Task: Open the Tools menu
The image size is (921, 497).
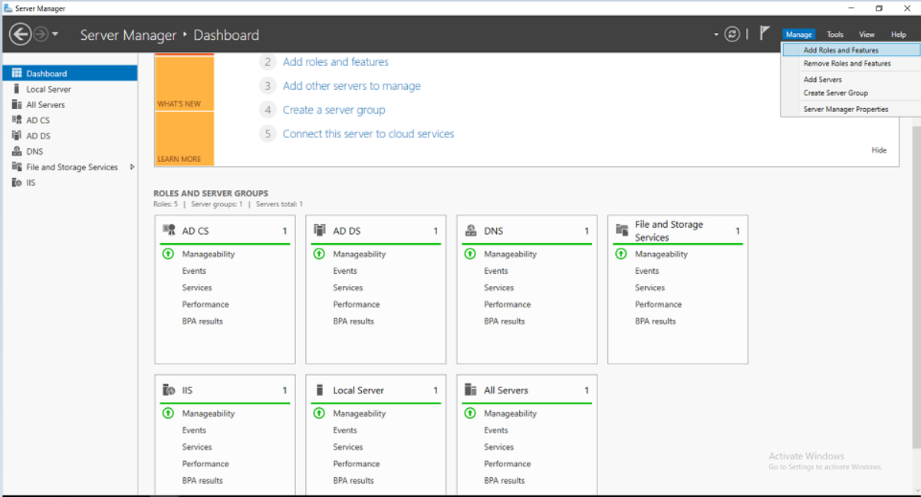Action: tap(835, 35)
